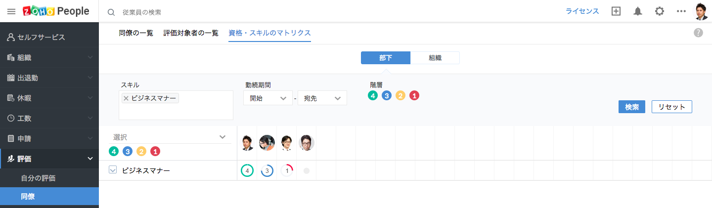Open the hamburger navigation menu
This screenshot has width=712, height=208.
pos(11,11)
